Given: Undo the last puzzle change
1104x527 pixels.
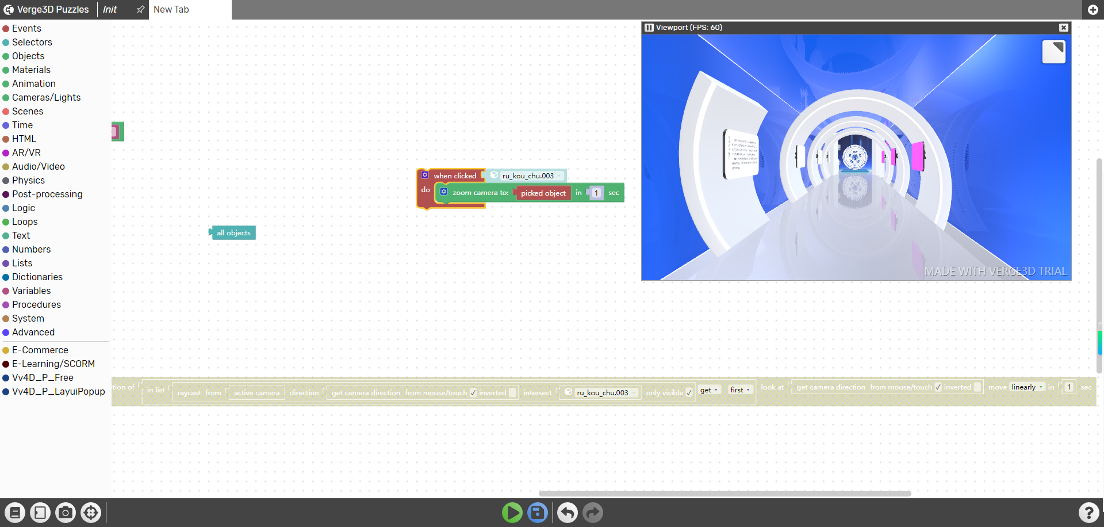Looking at the screenshot, I should tap(568, 513).
